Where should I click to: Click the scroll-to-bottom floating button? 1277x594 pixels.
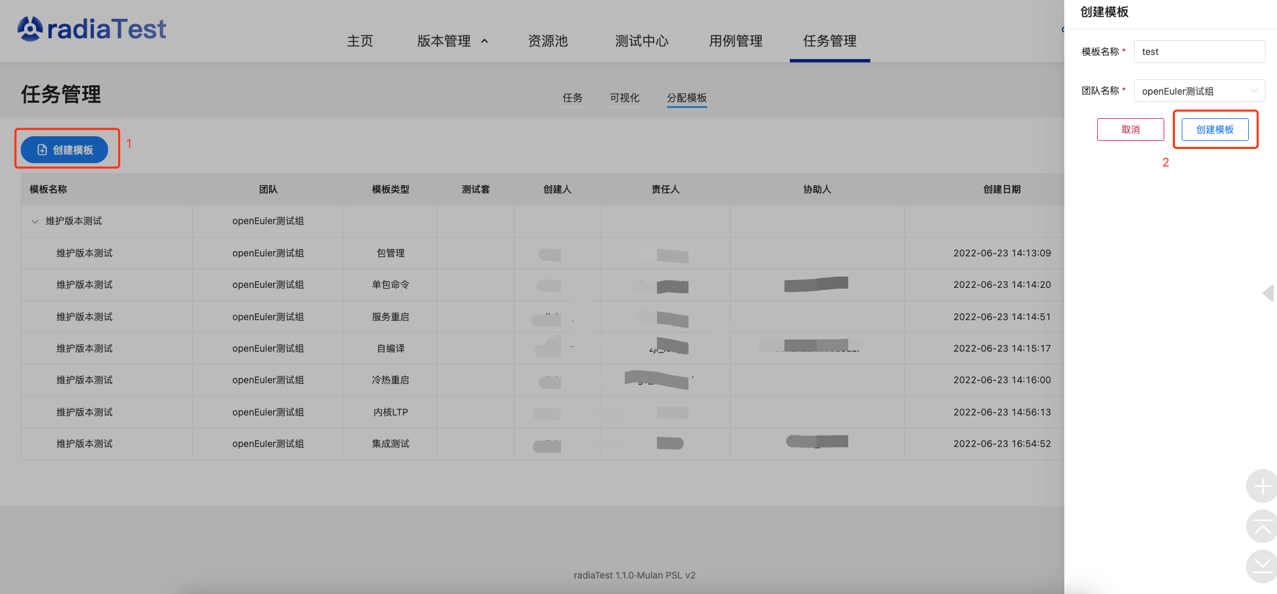coord(1261,566)
